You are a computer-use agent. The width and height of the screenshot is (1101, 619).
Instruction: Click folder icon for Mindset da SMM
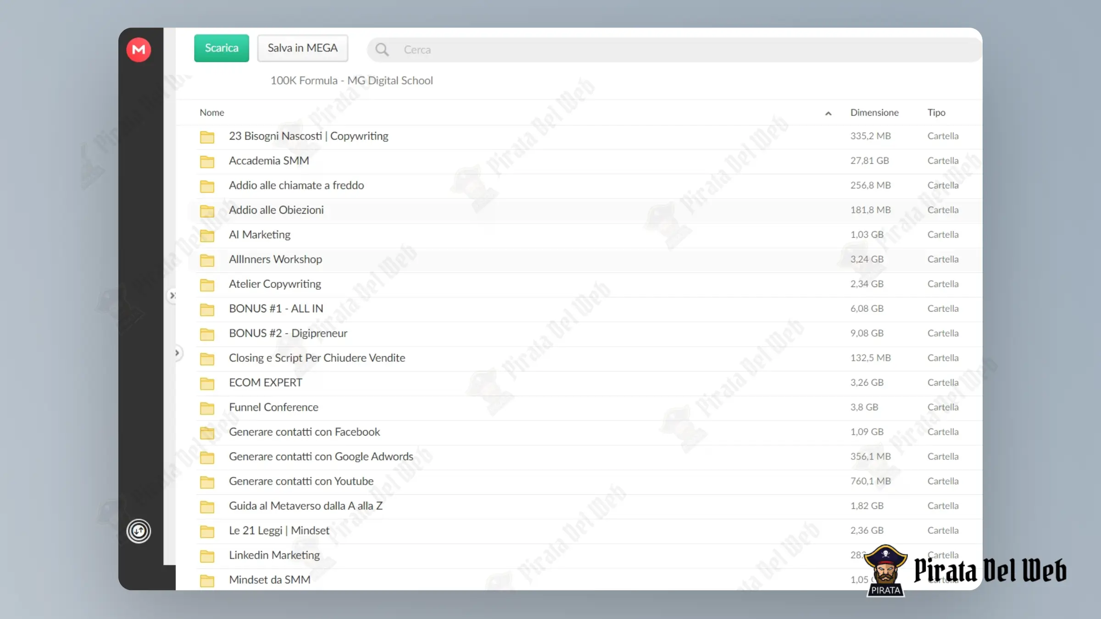click(207, 581)
